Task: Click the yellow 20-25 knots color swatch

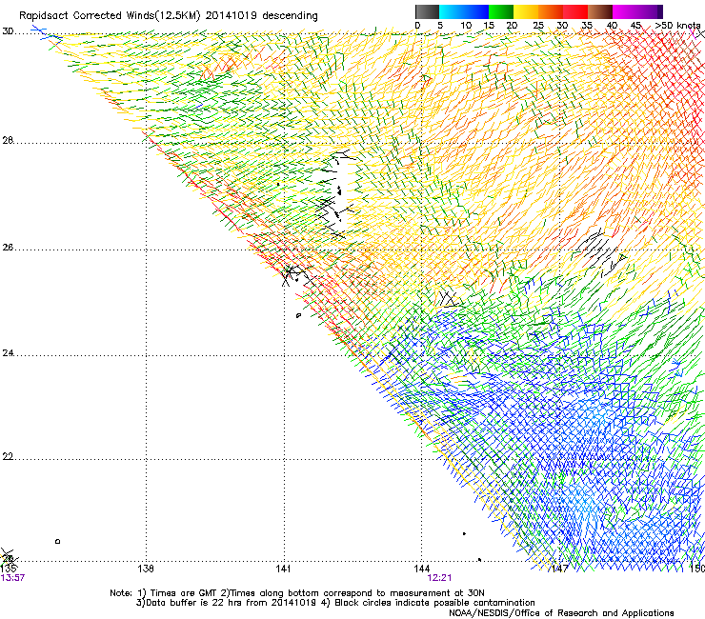Action: [x=526, y=11]
